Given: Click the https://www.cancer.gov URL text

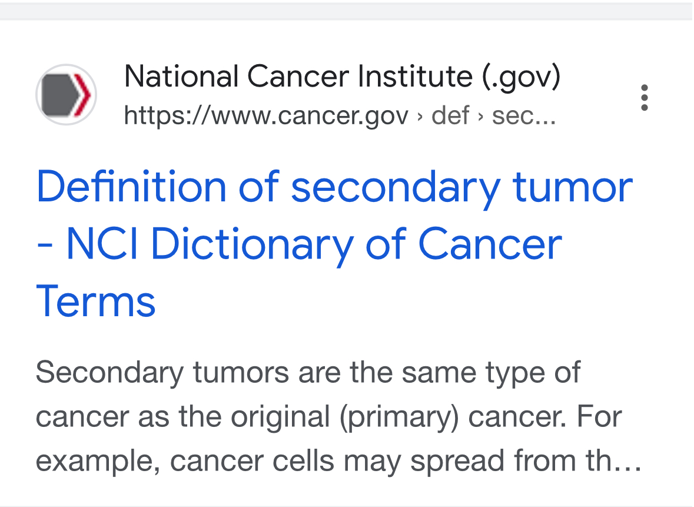Looking at the screenshot, I should coord(265,116).
